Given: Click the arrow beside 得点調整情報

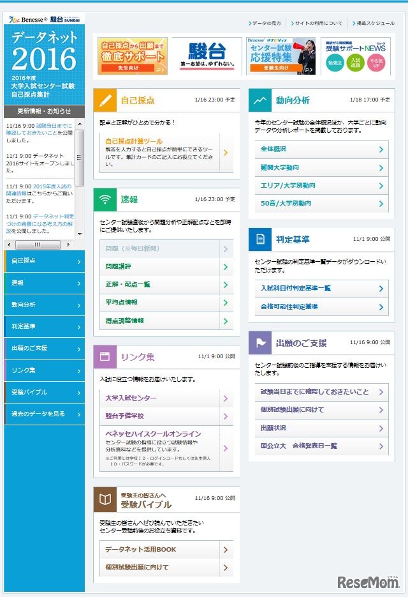Looking at the screenshot, I should [x=226, y=321].
